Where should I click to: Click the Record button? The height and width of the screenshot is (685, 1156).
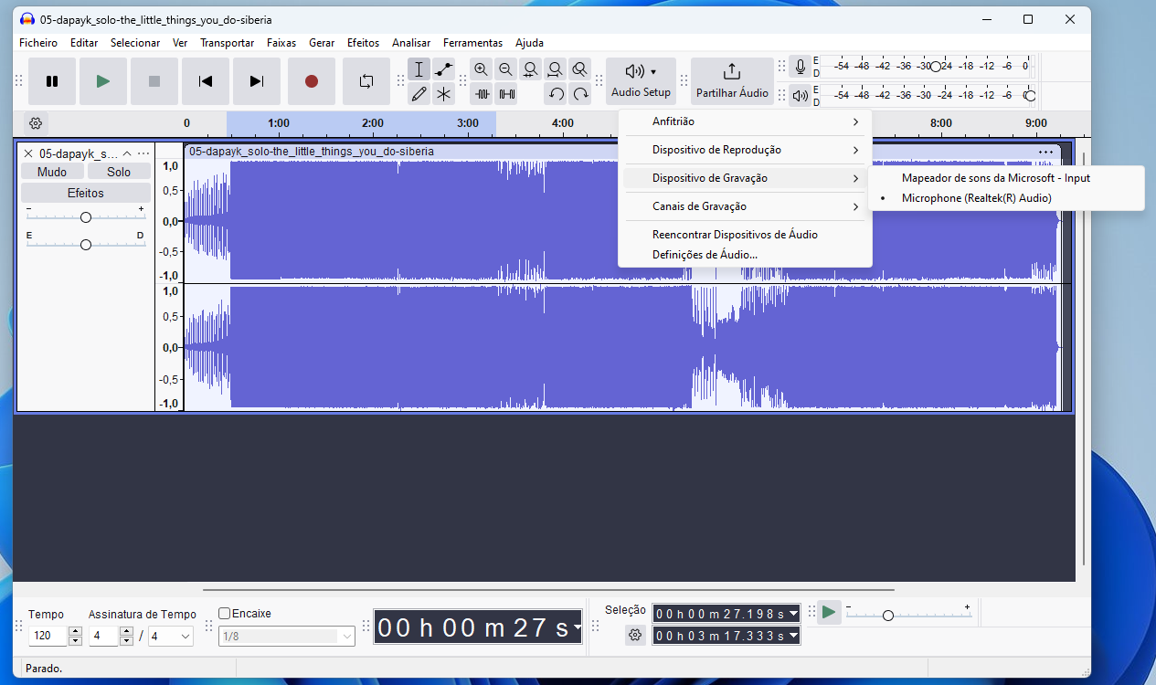click(x=312, y=81)
